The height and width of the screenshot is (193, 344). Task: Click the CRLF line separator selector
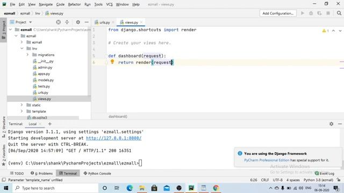(x=265, y=180)
